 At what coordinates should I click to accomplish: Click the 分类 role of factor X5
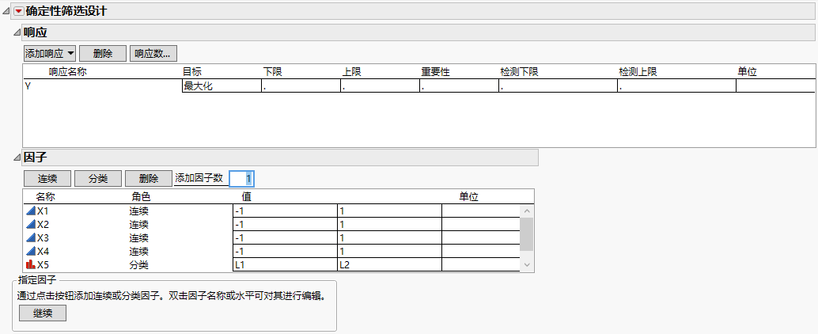[x=138, y=265]
